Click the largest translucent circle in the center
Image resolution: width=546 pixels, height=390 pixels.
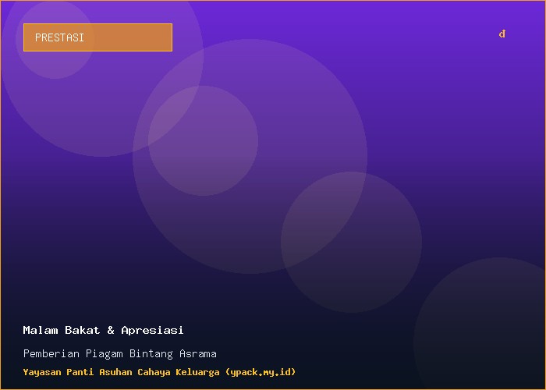250,156
